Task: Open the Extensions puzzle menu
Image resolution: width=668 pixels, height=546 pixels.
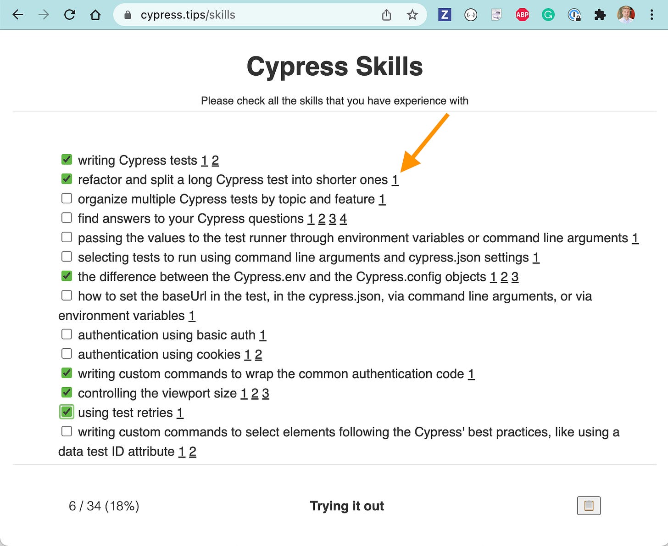Action: click(600, 15)
